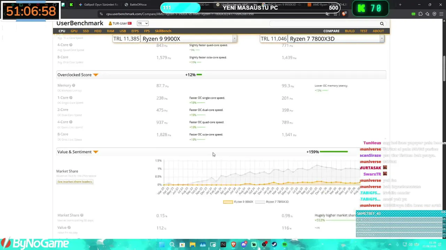The height and width of the screenshot is (250, 446).
Task: Open Notion from the taskbar
Action: pos(223,244)
